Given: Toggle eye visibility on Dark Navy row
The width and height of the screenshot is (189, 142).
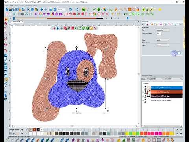Looking at the screenshot, I should pyautogui.click(x=145, y=95).
